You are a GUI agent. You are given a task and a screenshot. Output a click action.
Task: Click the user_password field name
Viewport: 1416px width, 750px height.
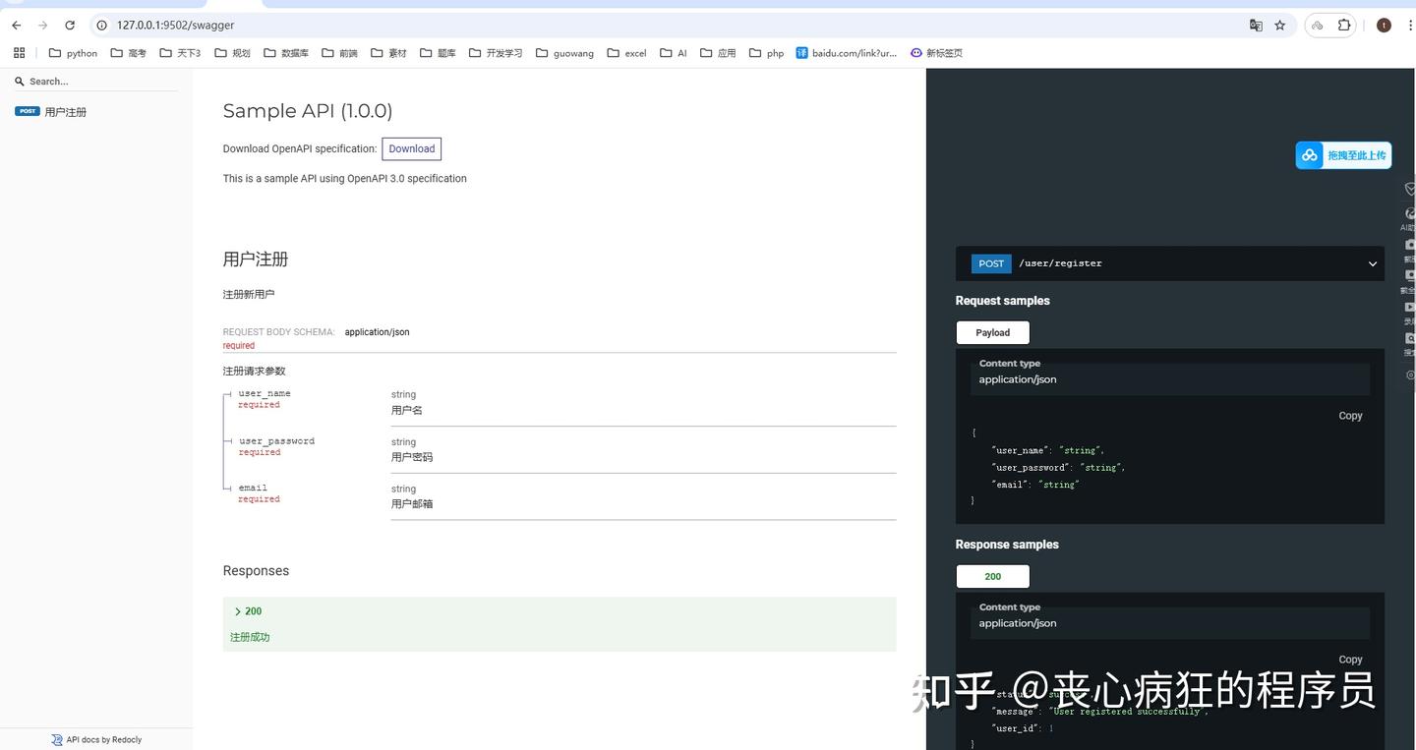click(276, 441)
